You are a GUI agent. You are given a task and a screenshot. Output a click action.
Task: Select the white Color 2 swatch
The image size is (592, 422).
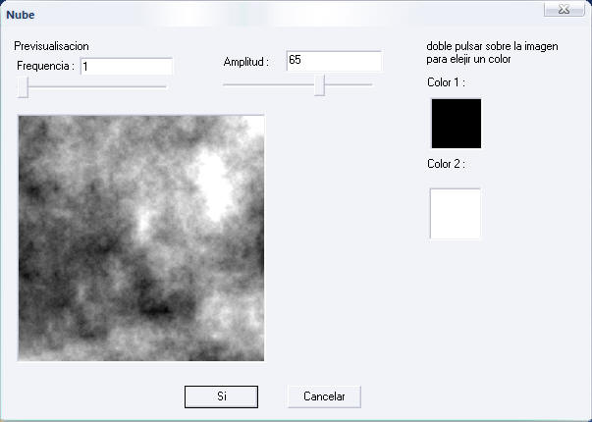pos(456,214)
